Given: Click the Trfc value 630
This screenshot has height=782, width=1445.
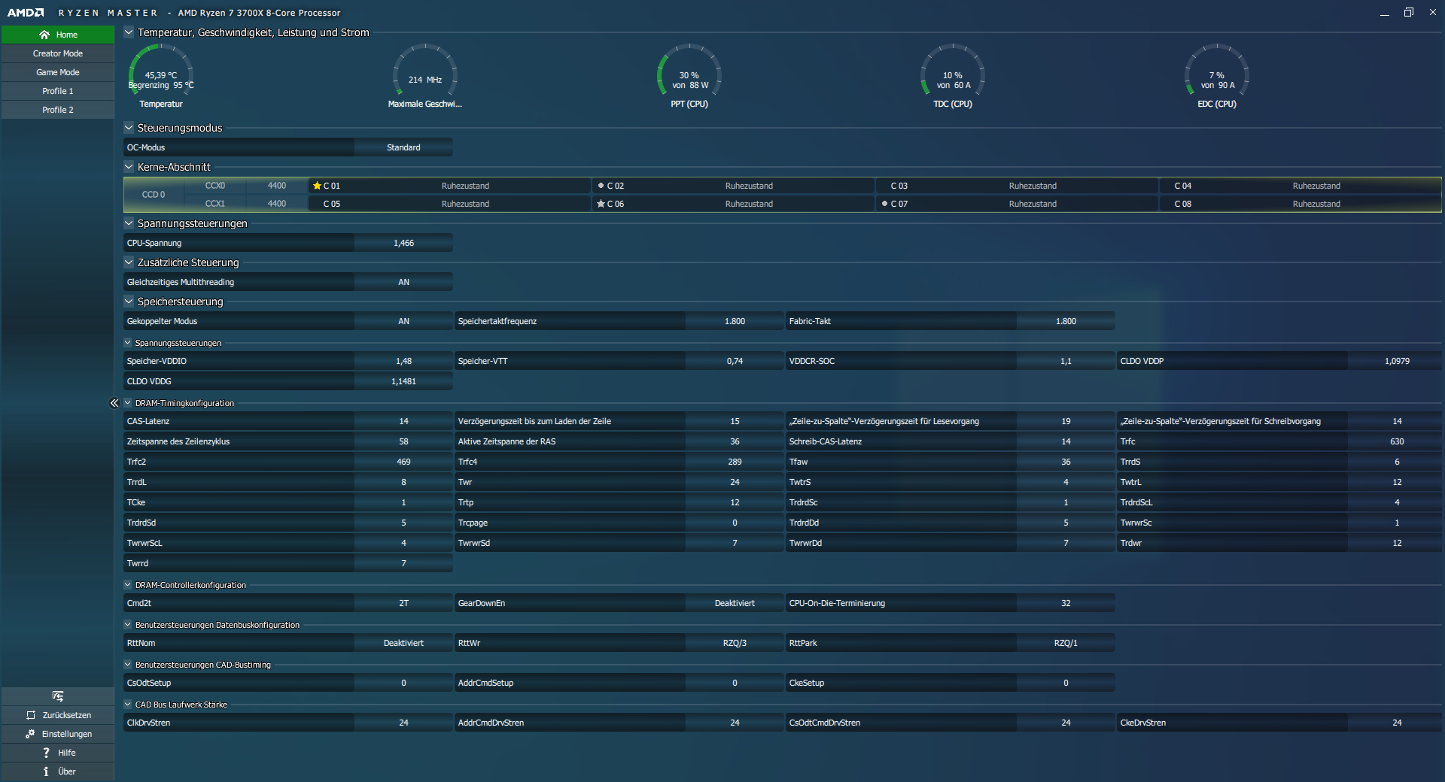Looking at the screenshot, I should coord(1397,441).
